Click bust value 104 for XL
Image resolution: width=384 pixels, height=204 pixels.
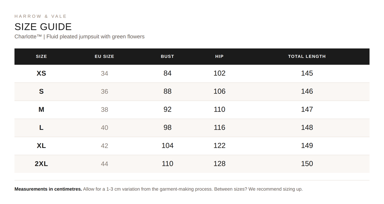click(x=167, y=145)
